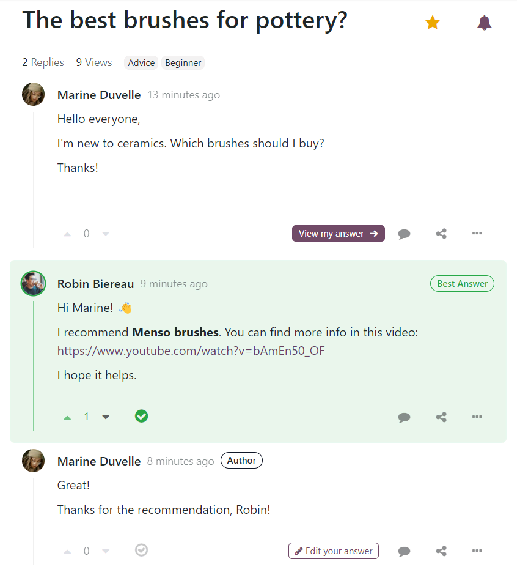Share Robin Biereau's best answer
The image size is (517, 575).
[x=441, y=417]
